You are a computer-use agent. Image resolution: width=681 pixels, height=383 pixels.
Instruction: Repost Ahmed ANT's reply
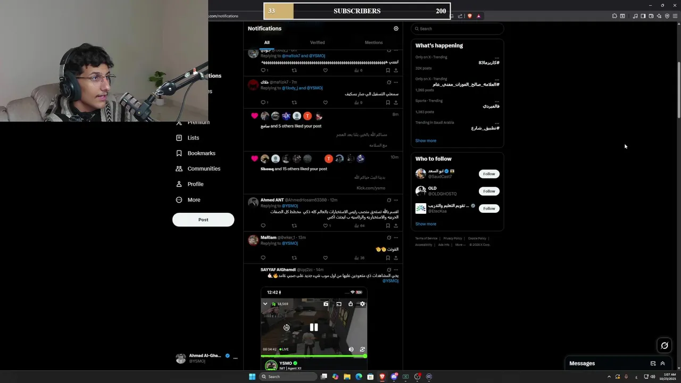294,226
